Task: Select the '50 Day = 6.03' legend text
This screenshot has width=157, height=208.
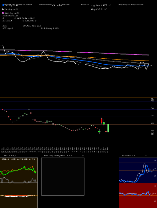Action: click(x=12, y=9)
